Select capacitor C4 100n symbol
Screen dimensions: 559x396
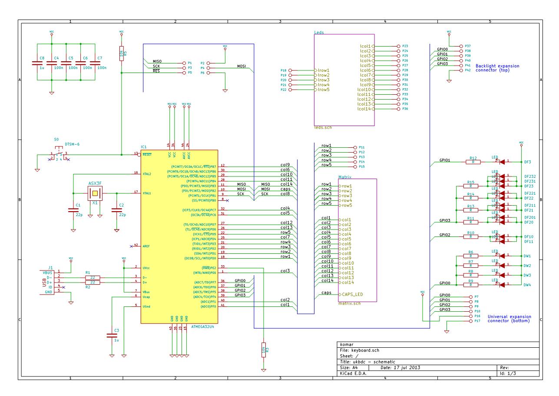tap(52, 63)
